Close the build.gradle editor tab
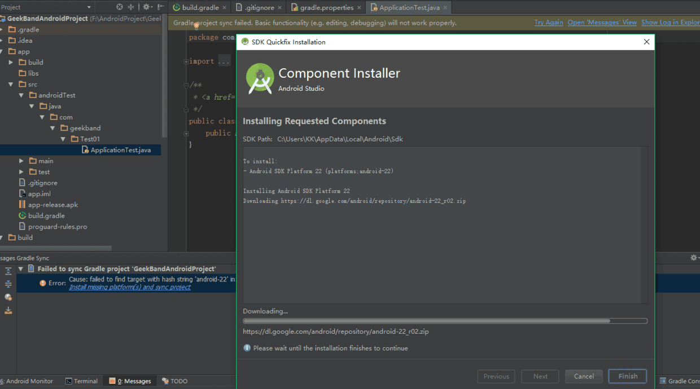Screen dimensions: 700x389 [225, 8]
